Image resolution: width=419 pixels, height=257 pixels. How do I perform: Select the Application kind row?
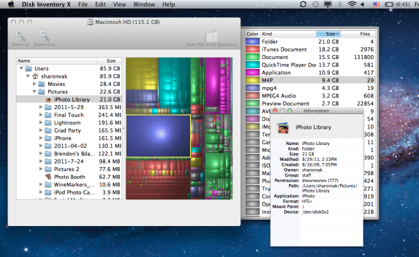pyautogui.click(x=310, y=73)
